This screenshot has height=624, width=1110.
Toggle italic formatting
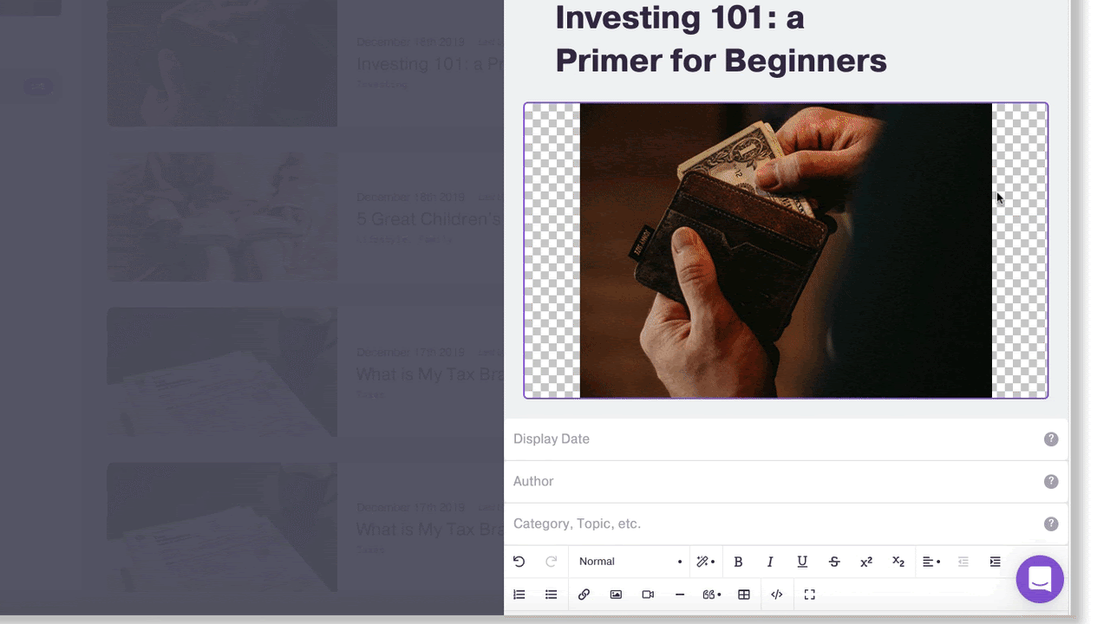pos(770,562)
